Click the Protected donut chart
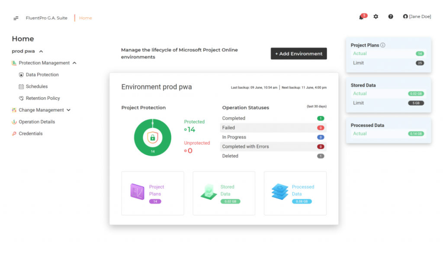443x265 pixels. tap(152, 137)
